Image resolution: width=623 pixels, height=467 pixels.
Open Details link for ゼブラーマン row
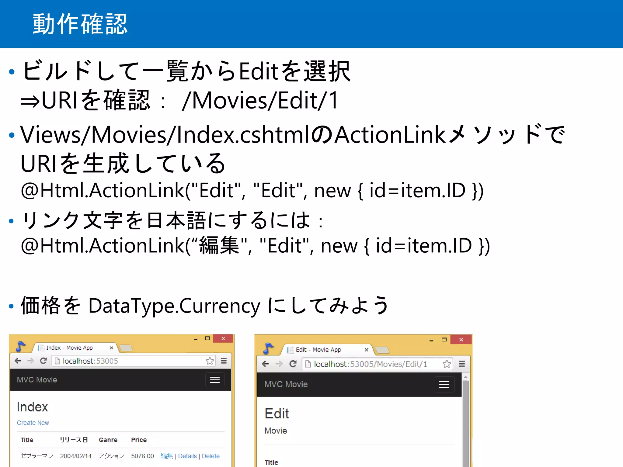(187, 456)
